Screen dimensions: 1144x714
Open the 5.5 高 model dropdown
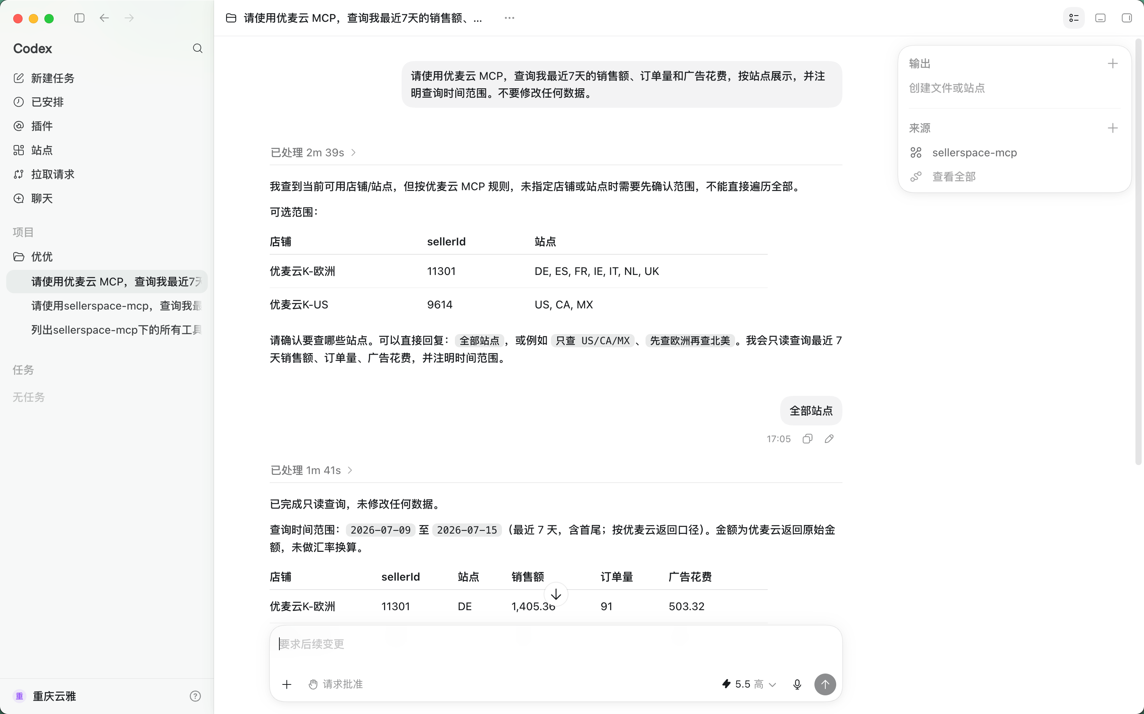(749, 684)
